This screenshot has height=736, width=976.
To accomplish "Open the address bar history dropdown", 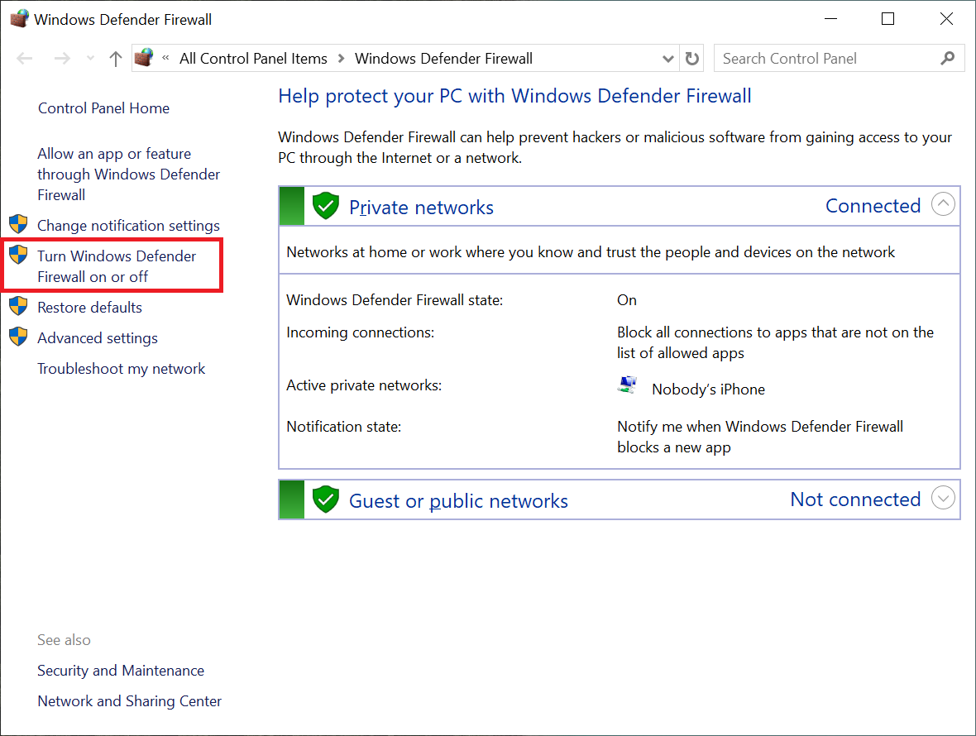I will click(668, 59).
